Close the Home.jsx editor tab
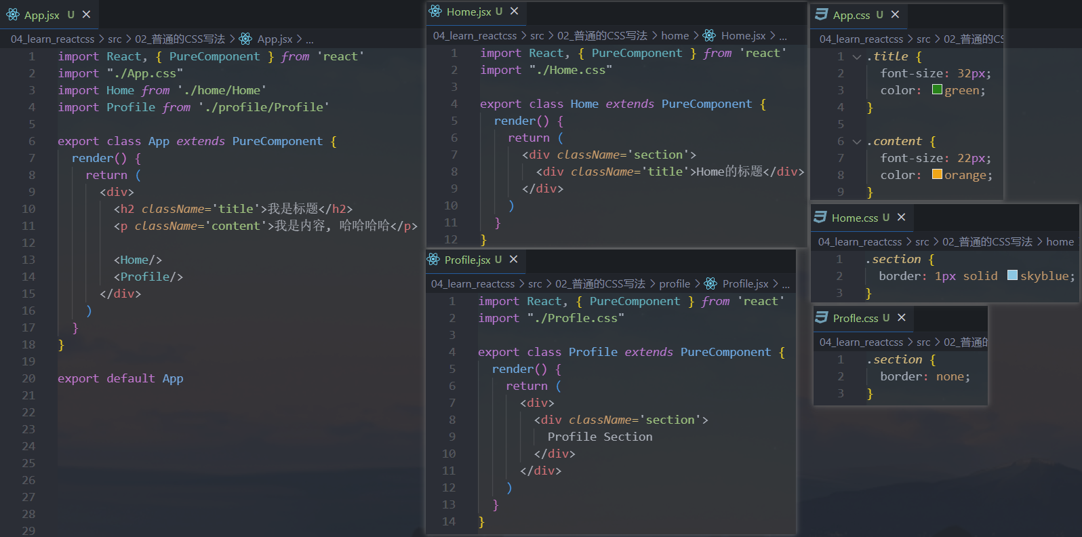Screen dimensions: 1082x537 point(515,11)
